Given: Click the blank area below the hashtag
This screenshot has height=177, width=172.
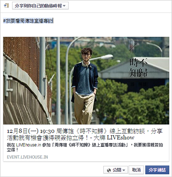Looking at the screenshot, I should coord(86,30).
